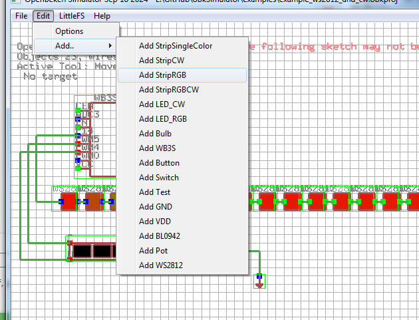Select Add GND
This screenshot has width=419, height=320.
(x=182, y=207)
